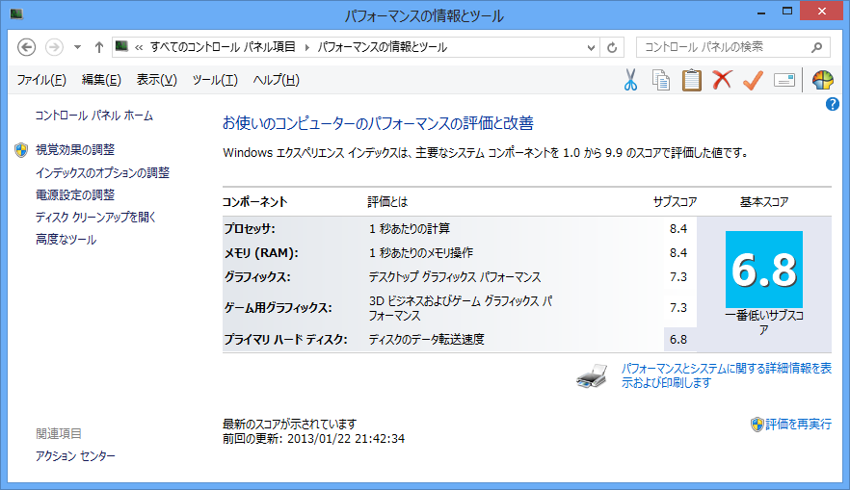Open recent locations dropdown arrow
Viewport: 850px width, 490px height.
77,47
